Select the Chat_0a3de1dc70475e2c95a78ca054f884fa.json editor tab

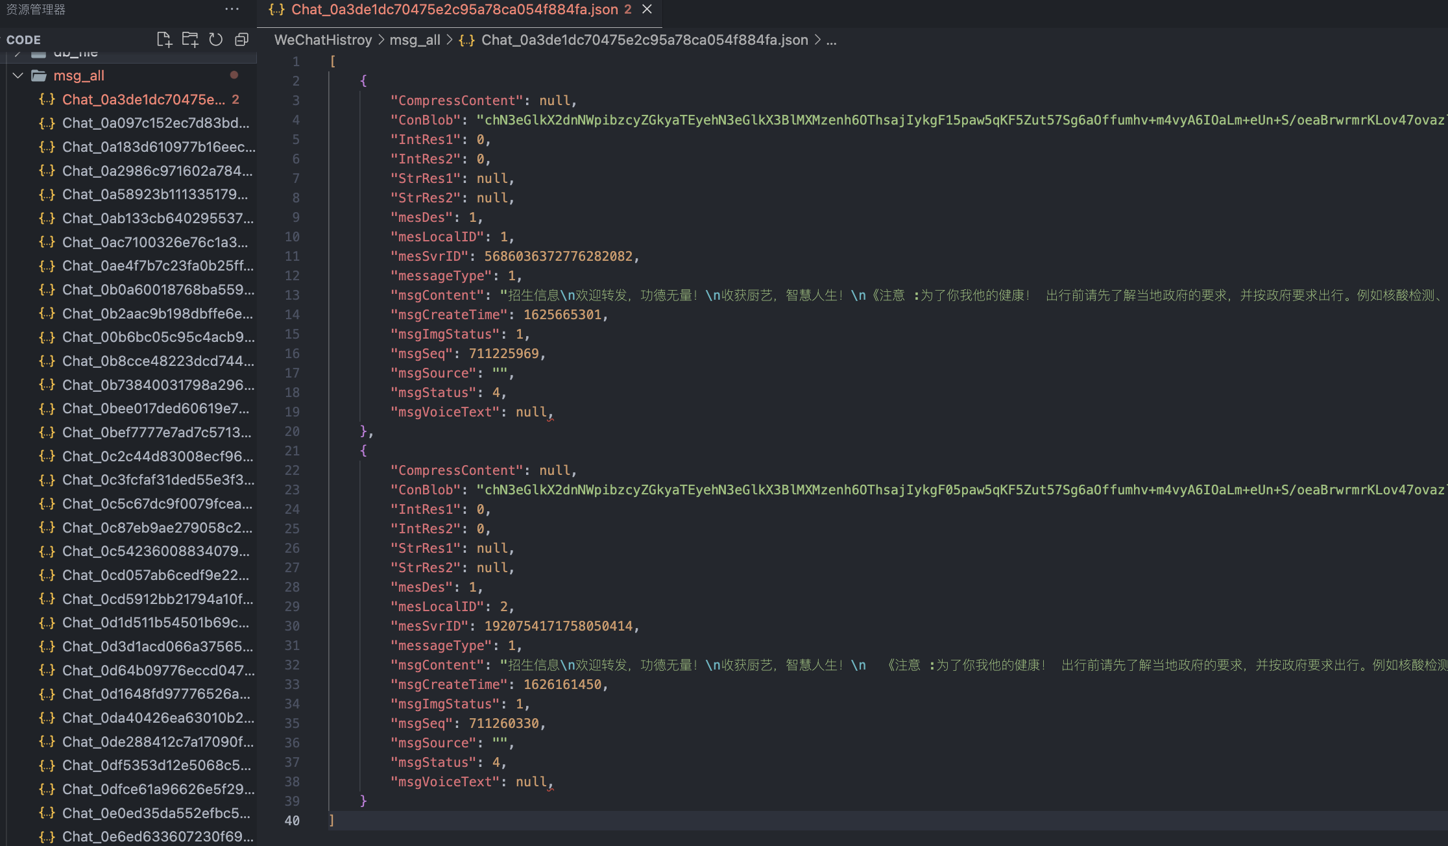(454, 9)
